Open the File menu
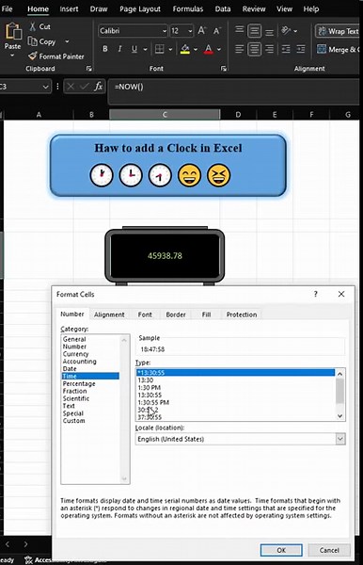This screenshot has width=363, height=565. click(x=7, y=9)
